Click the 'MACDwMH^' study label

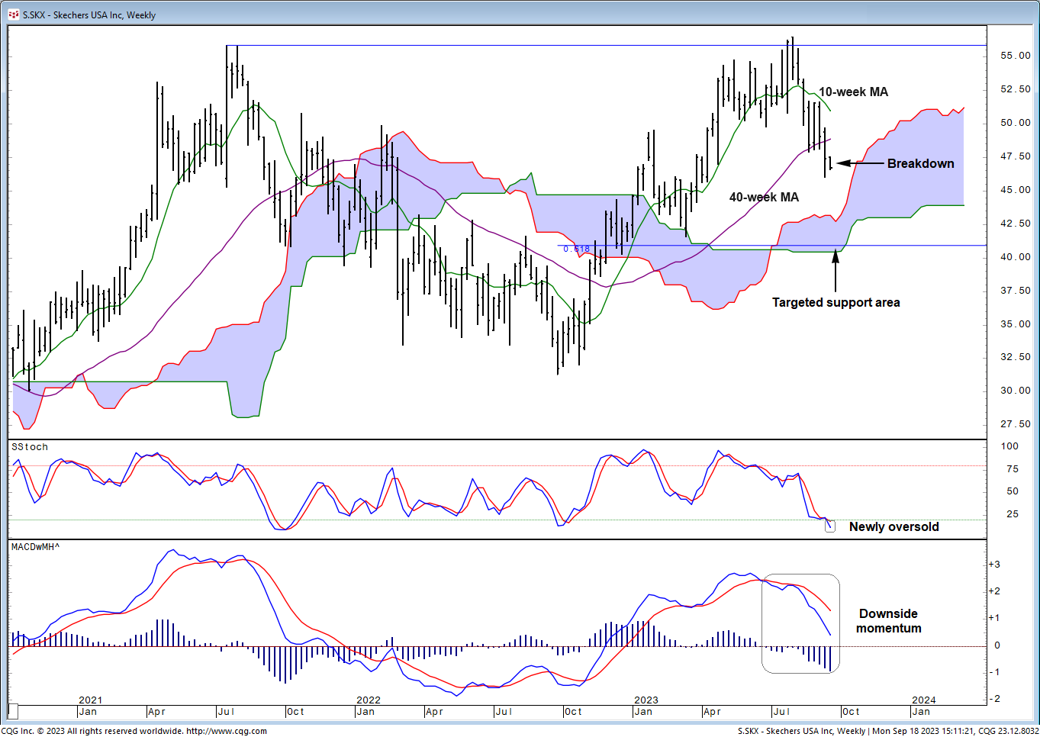[x=36, y=547]
